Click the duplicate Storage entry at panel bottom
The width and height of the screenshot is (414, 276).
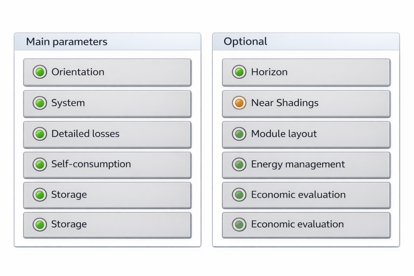(x=107, y=224)
